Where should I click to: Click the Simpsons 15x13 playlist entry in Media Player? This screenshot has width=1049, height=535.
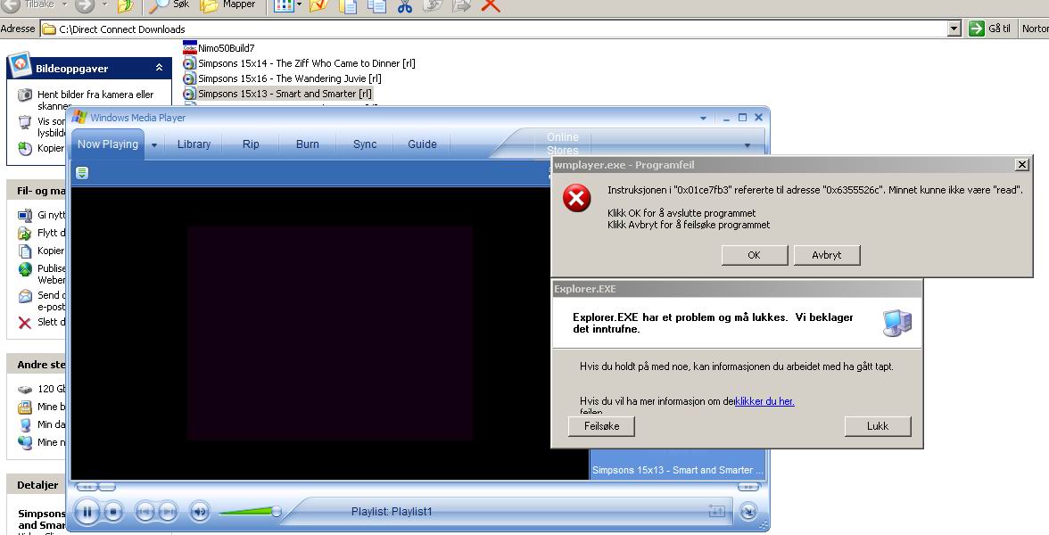pyautogui.click(x=677, y=470)
